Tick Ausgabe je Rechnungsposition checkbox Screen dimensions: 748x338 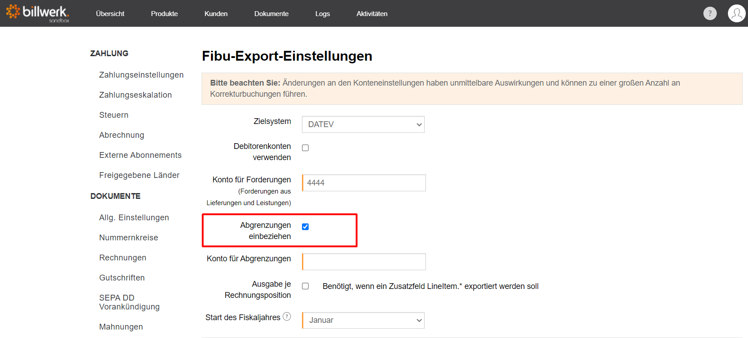tap(305, 286)
